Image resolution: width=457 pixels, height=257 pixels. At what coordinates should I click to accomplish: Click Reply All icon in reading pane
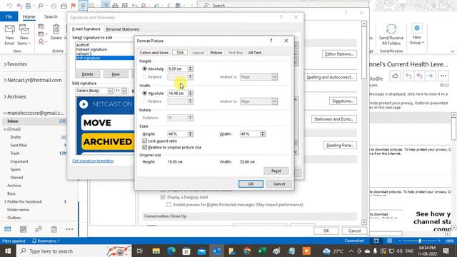tap(419, 76)
